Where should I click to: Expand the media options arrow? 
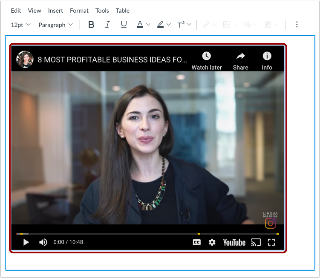[x=256, y=25]
